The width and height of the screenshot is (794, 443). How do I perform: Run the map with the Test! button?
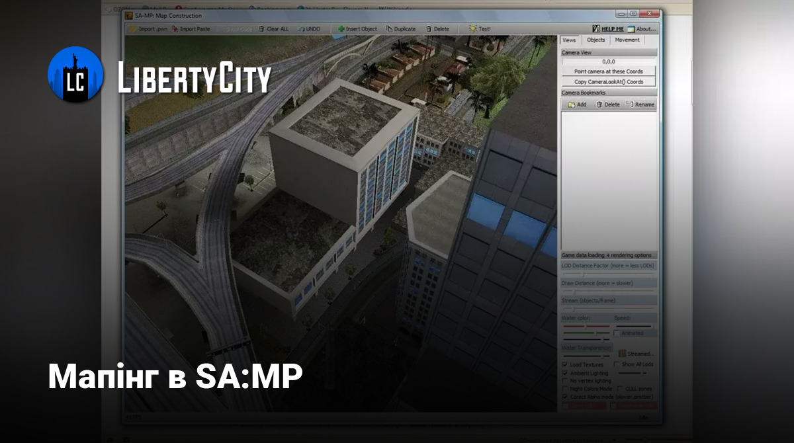480,29
